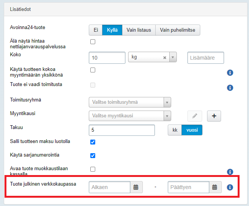Click info icon for Avaa tuote muokkaustilaan
Screen dimensions: 249x206
click(230, 172)
